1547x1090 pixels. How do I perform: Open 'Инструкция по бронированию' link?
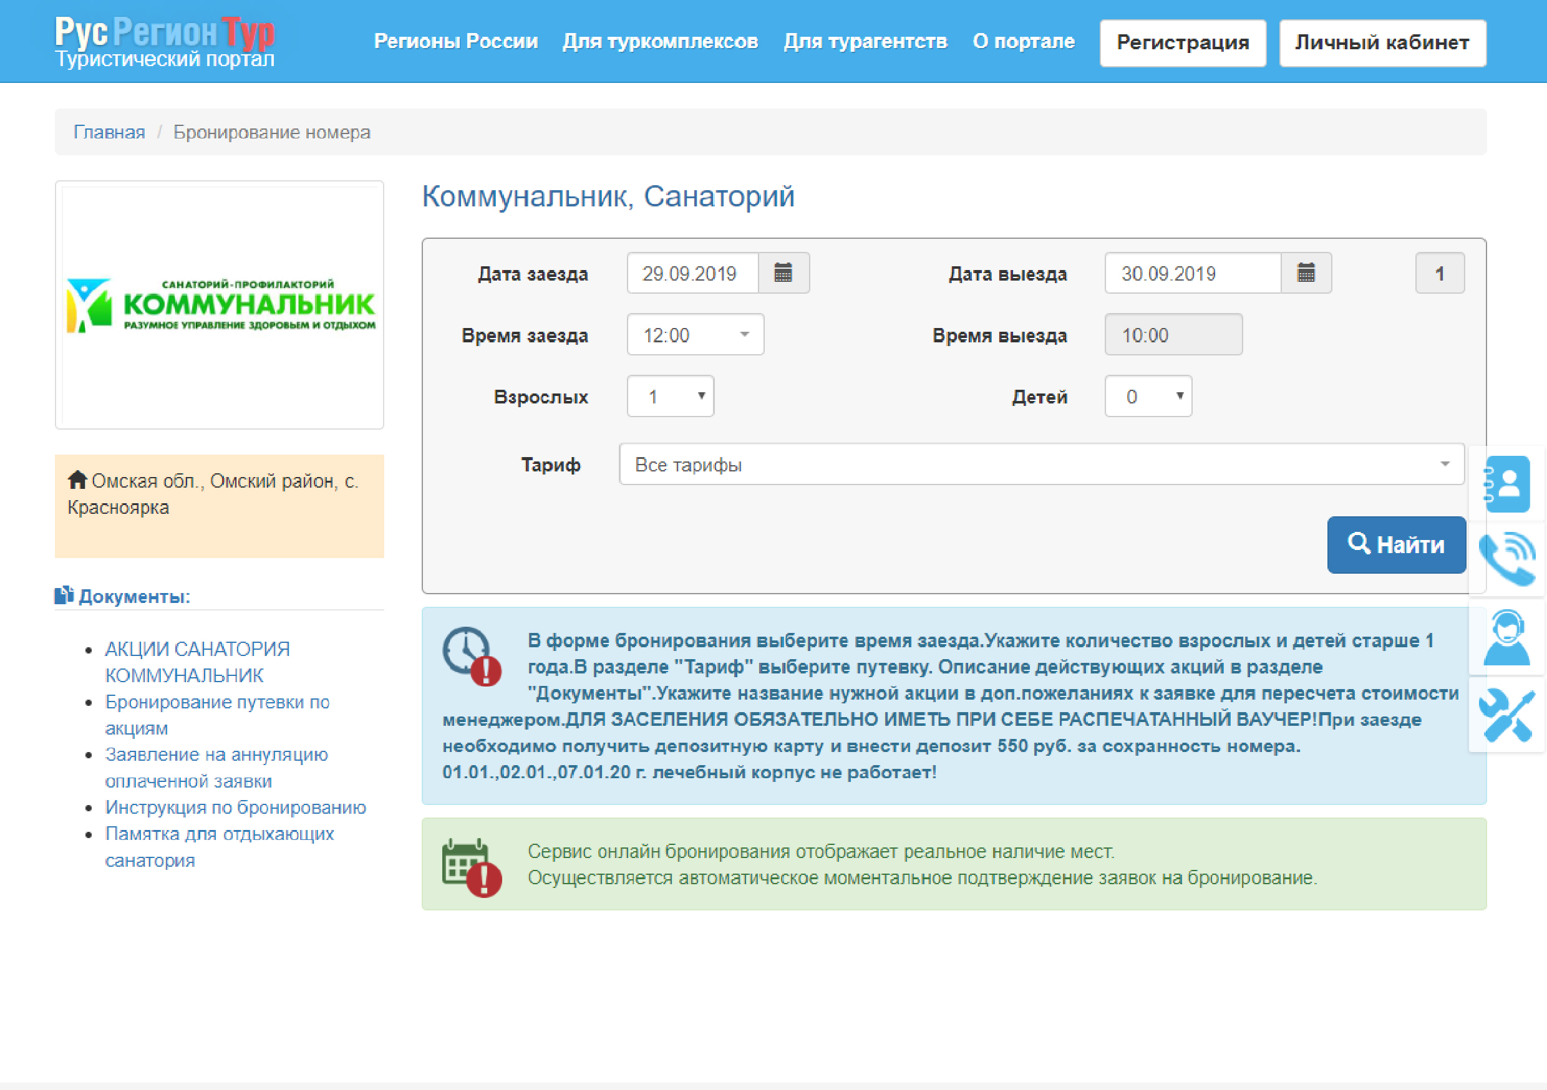[235, 807]
